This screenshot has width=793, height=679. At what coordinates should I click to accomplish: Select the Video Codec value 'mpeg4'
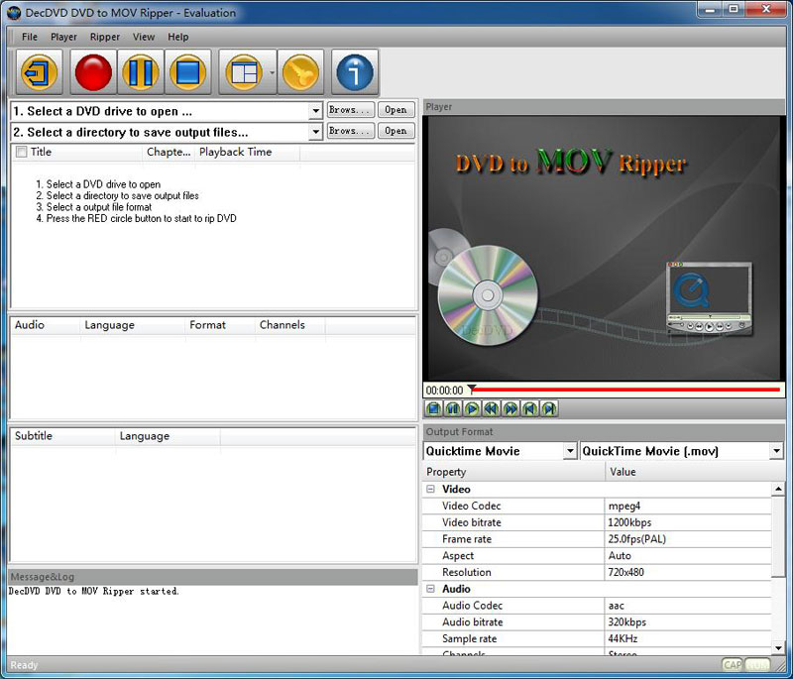688,506
